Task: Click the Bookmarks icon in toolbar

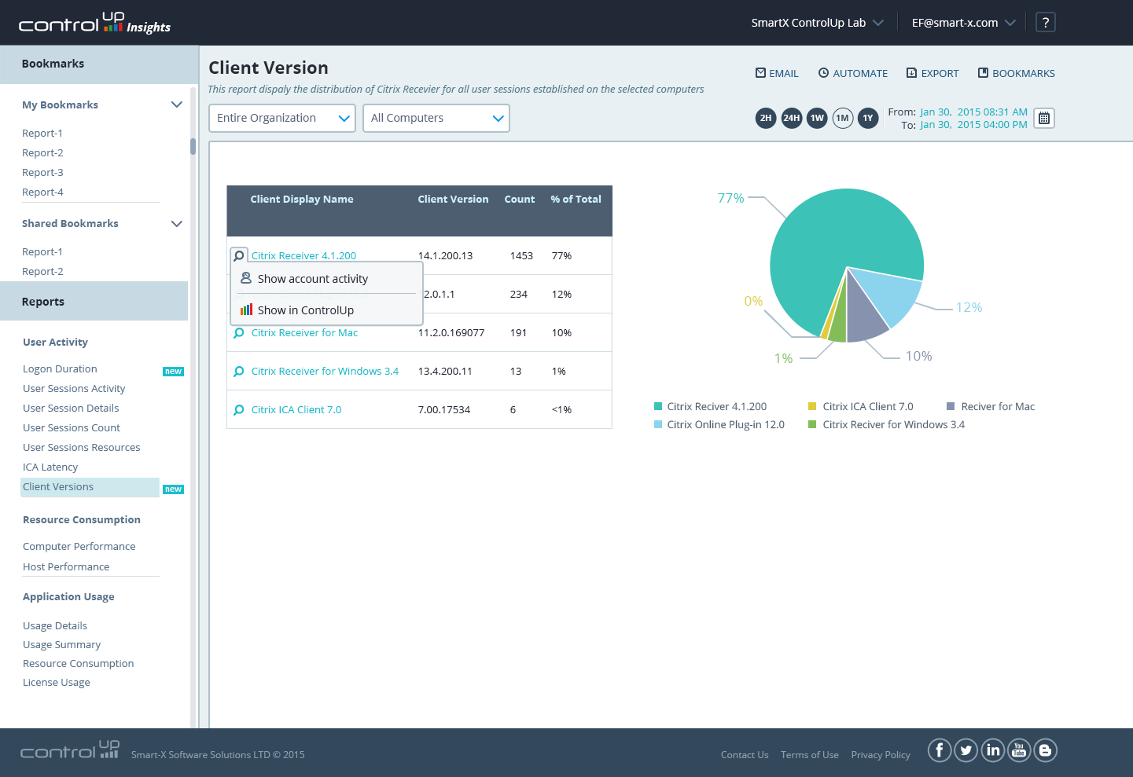Action: coord(983,73)
